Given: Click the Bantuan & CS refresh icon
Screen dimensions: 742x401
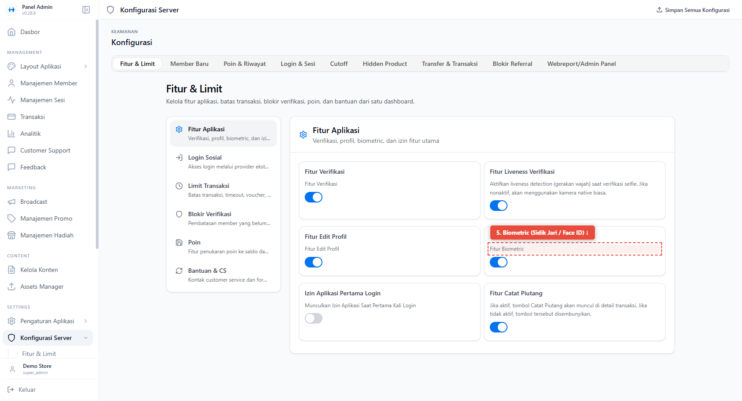Looking at the screenshot, I should pyautogui.click(x=179, y=271).
